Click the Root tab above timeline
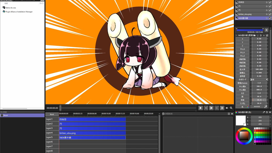The height and width of the screenshot is (153, 272). point(52,114)
